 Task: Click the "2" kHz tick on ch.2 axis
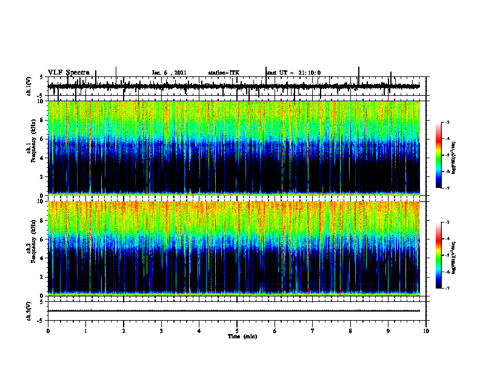pos(42,277)
